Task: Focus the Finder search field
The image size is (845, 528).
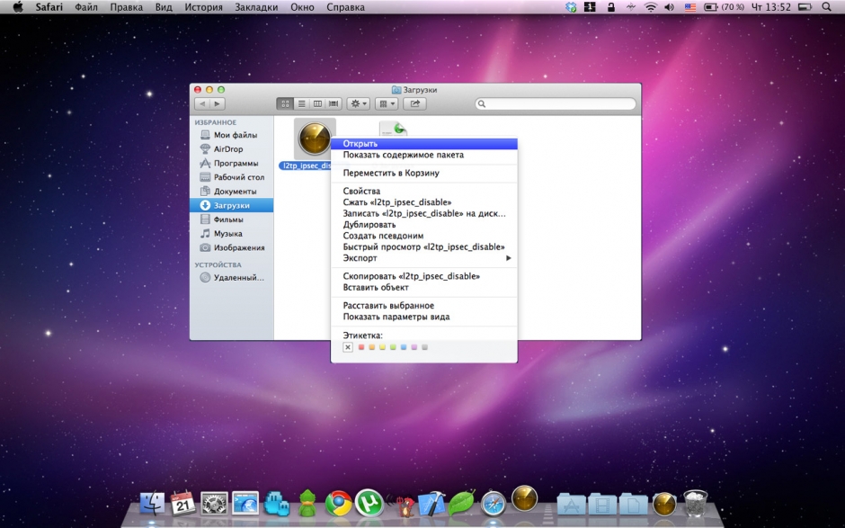Action: (x=556, y=103)
